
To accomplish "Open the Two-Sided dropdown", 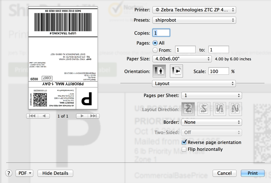I will point(211,132).
